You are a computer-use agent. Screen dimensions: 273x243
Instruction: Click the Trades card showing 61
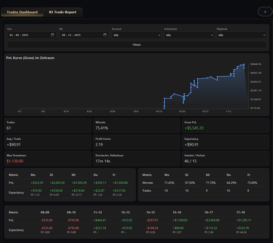[48, 125]
